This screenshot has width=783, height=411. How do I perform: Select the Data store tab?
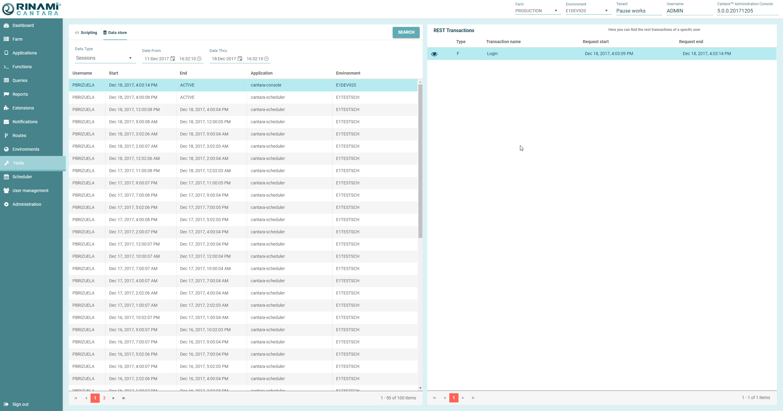pyautogui.click(x=115, y=33)
